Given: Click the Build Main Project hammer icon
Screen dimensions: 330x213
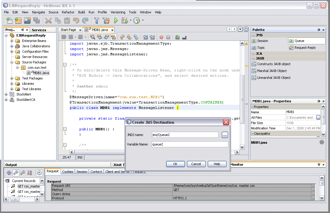Looking at the screenshot, I should point(97,21).
